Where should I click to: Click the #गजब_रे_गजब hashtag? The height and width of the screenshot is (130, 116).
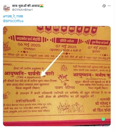(13, 16)
